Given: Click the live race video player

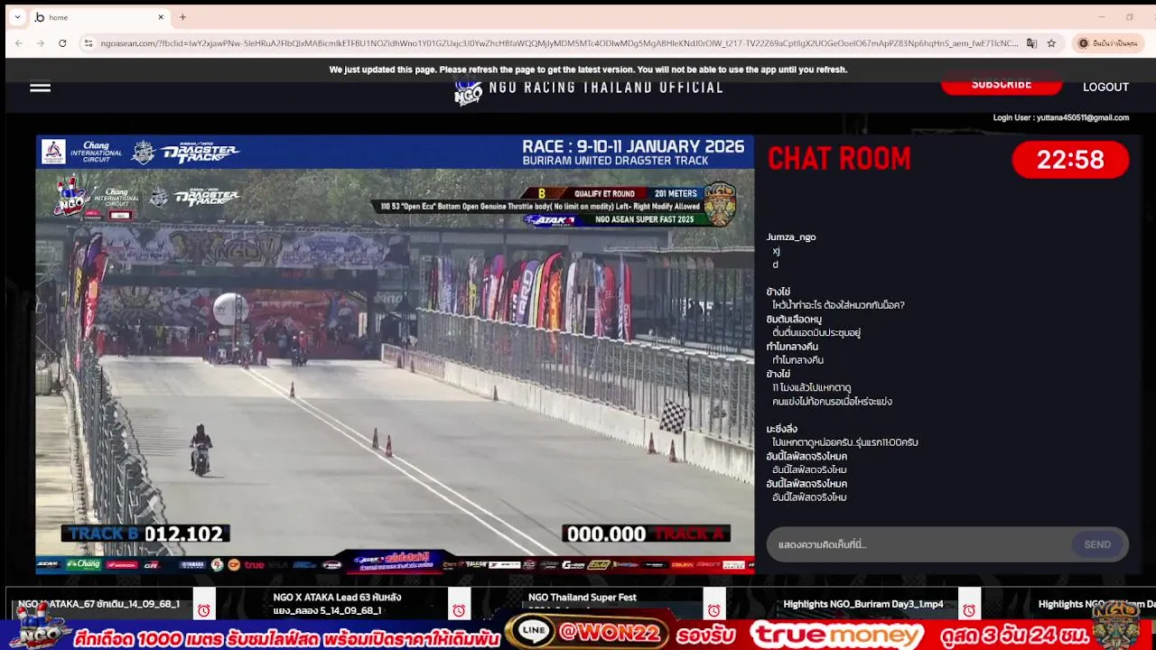Looking at the screenshot, I should [395, 354].
